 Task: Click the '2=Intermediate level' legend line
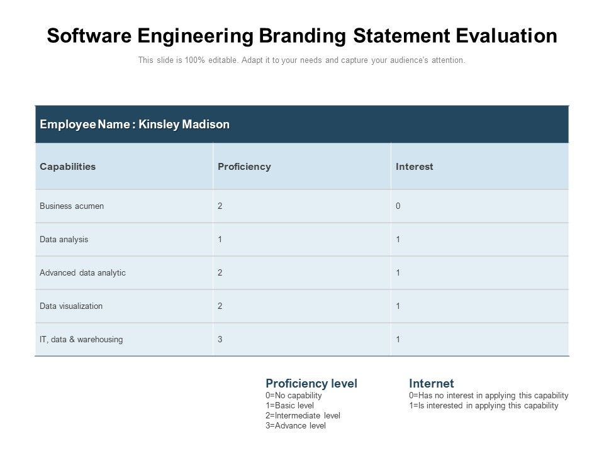click(x=303, y=416)
